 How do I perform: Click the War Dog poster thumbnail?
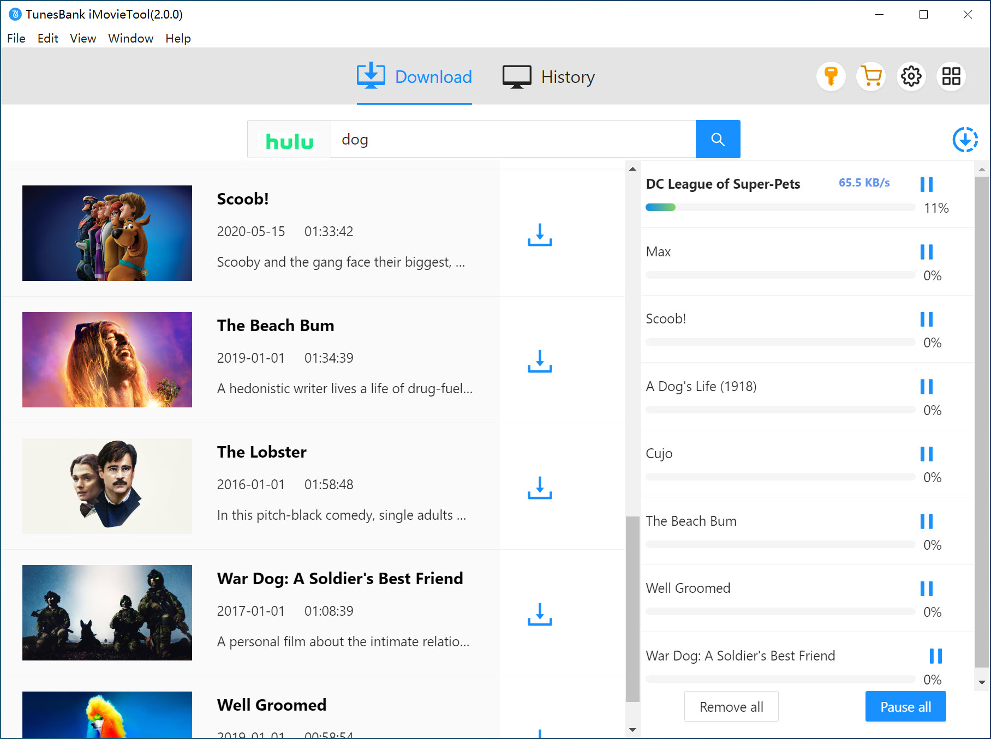(107, 612)
